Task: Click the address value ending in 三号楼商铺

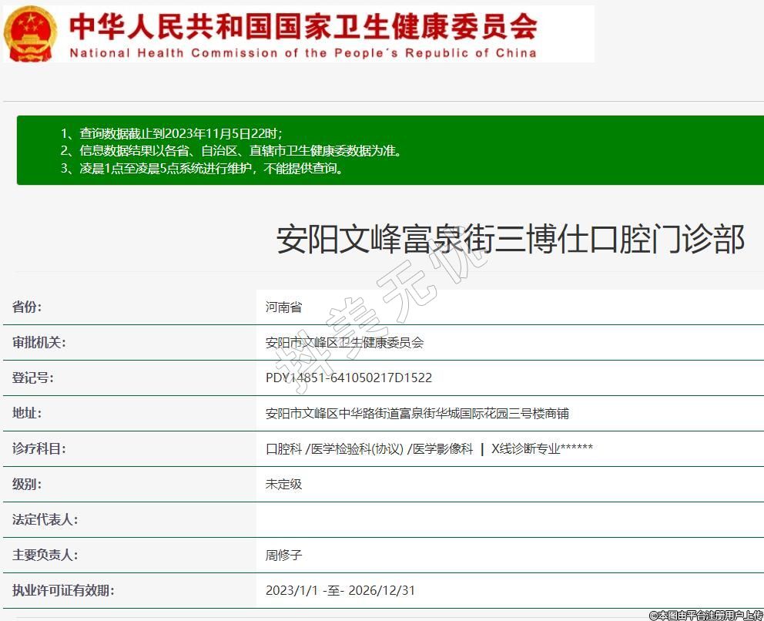Action: click(417, 414)
